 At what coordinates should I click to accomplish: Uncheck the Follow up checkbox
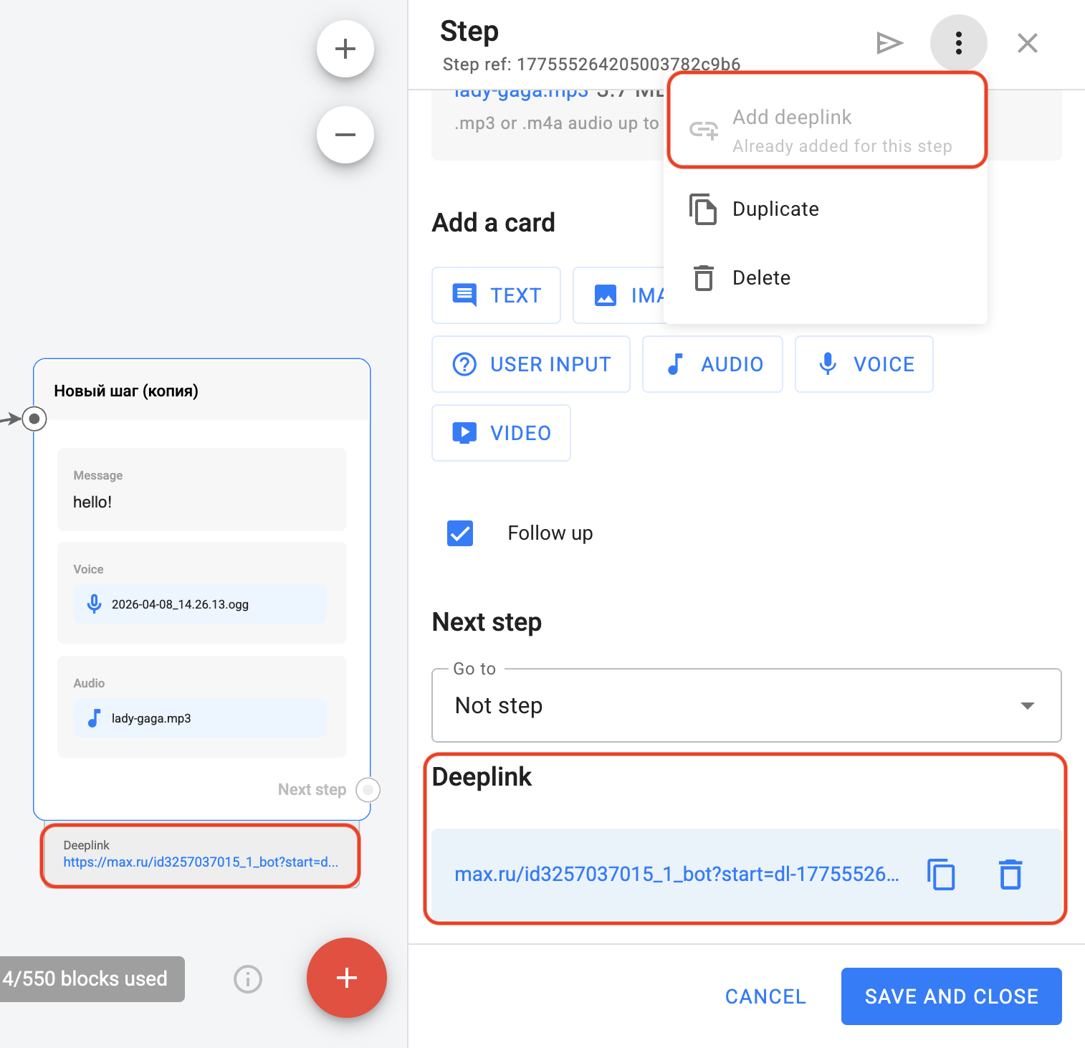460,533
